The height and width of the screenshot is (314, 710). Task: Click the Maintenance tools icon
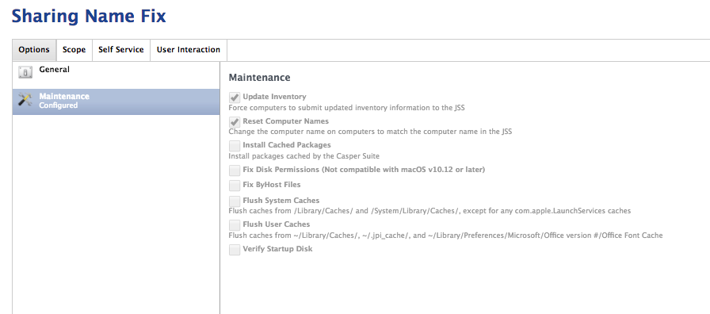click(25, 100)
